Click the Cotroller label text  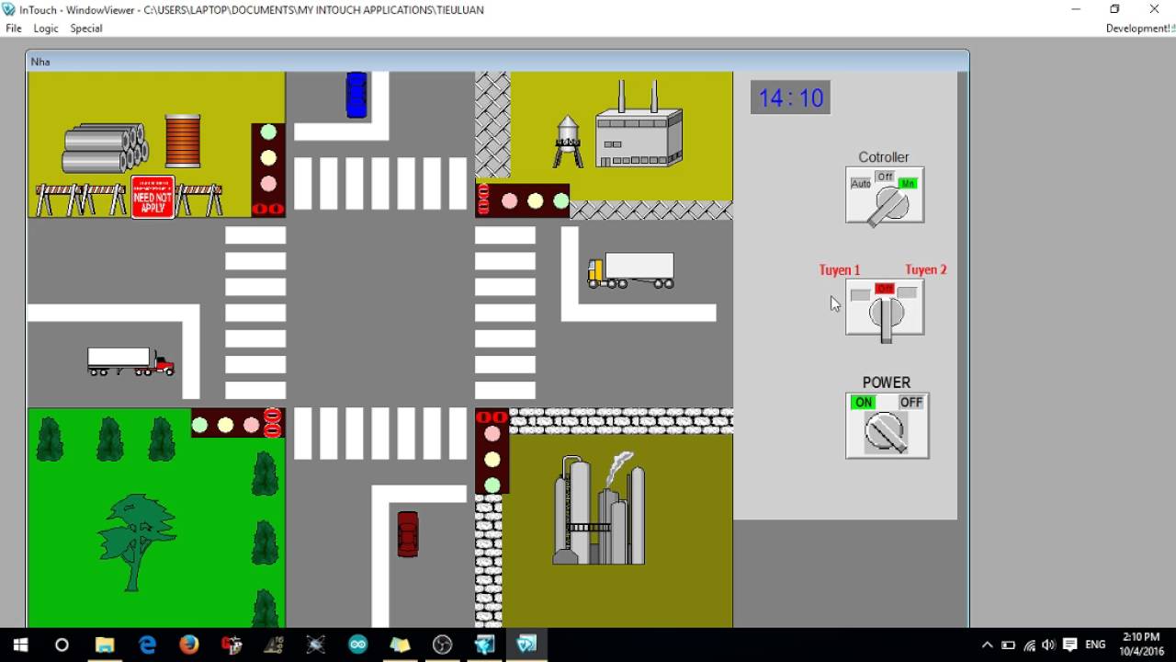click(884, 157)
